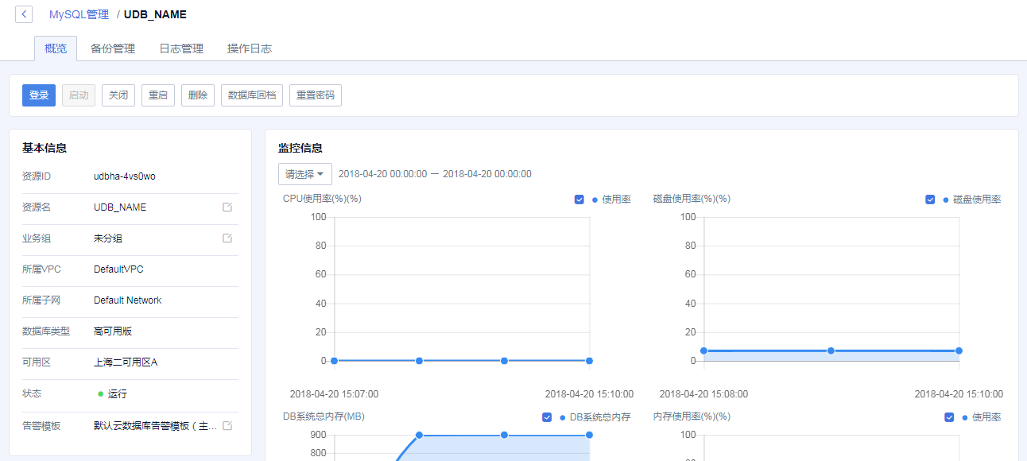Click the MySQL管理 breadcrumb link
The width and height of the screenshot is (1027, 461).
click(x=79, y=14)
